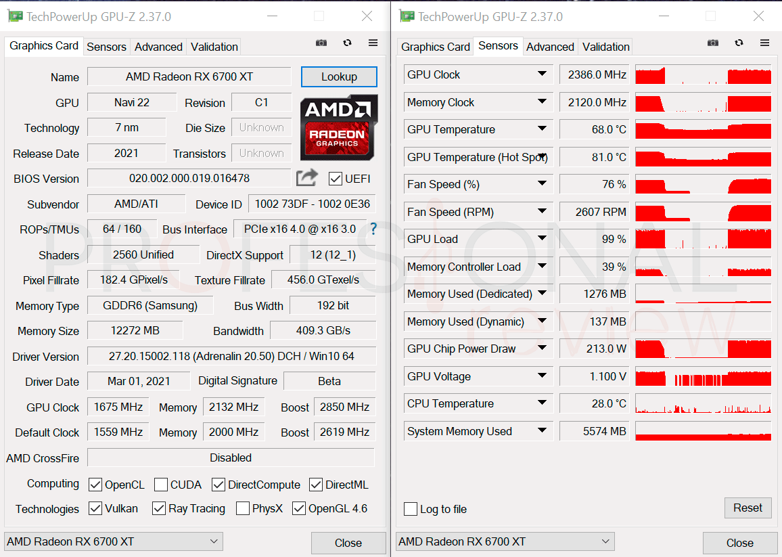Switch to Advanced tab in left window
Screen dimensions: 782x557
tap(158, 47)
